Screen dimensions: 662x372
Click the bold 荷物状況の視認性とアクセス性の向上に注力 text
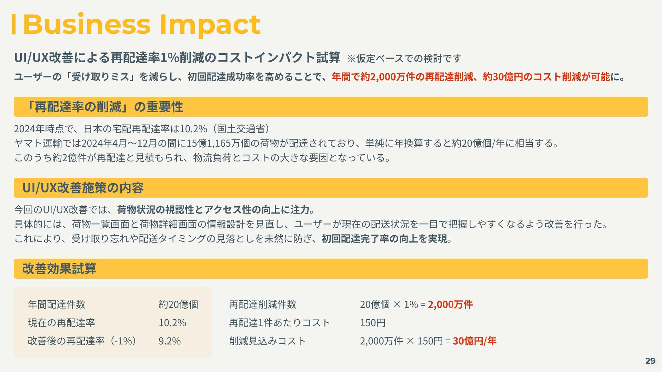coord(213,209)
